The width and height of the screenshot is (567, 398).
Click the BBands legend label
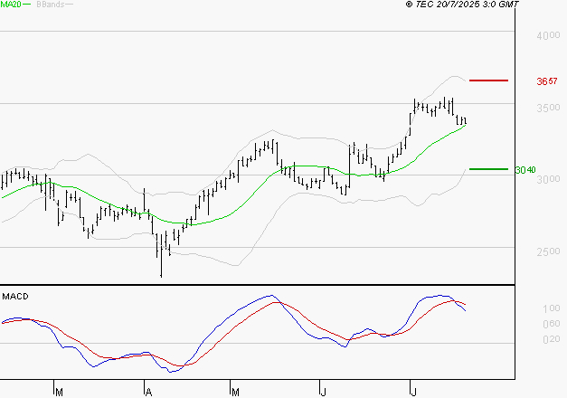click(51, 5)
